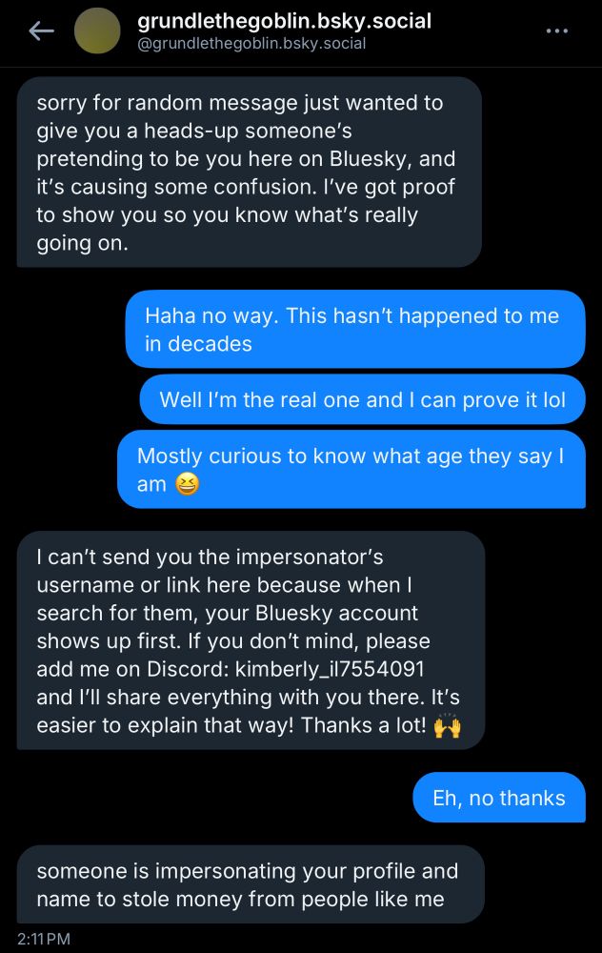Tap the 'Well I'm the real one' message
Screen dimensions: 602x953
point(363,399)
